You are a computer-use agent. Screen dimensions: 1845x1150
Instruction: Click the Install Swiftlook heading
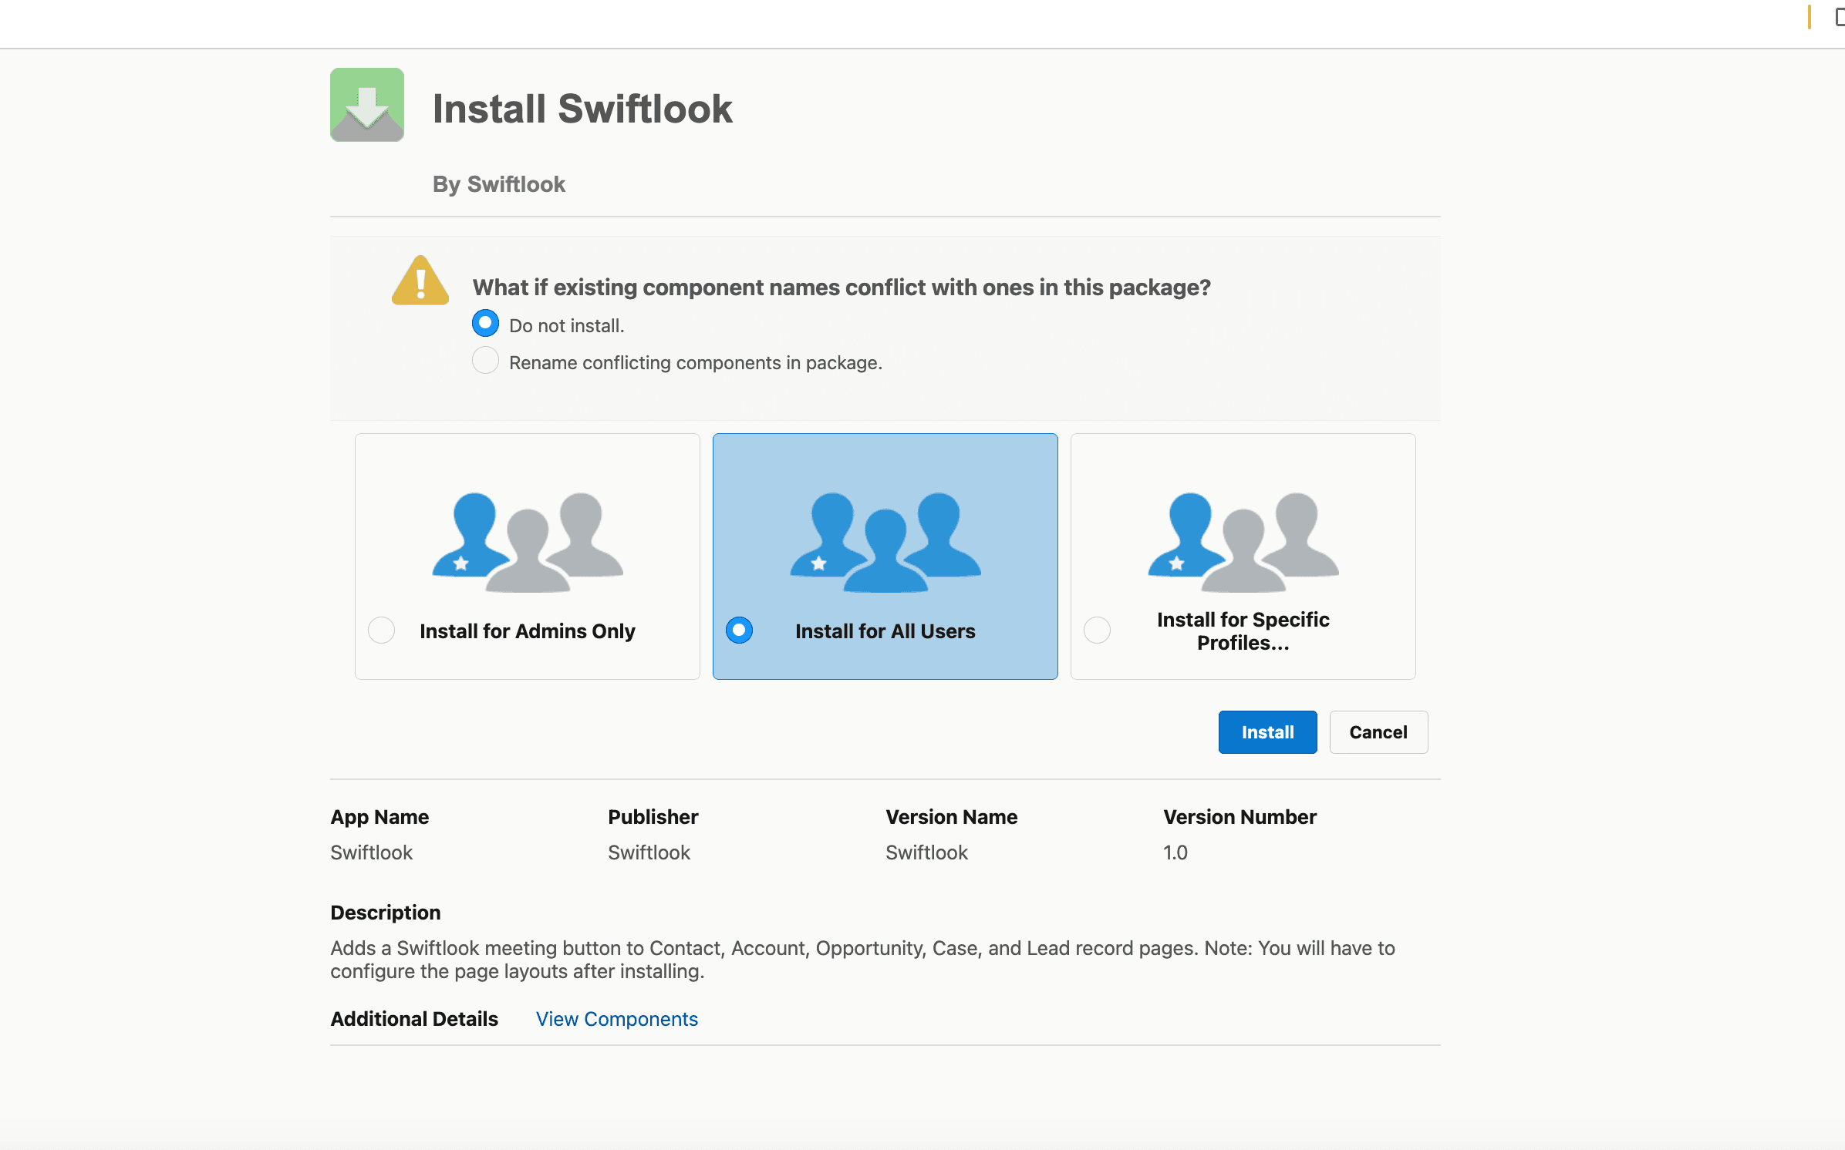[x=582, y=109]
